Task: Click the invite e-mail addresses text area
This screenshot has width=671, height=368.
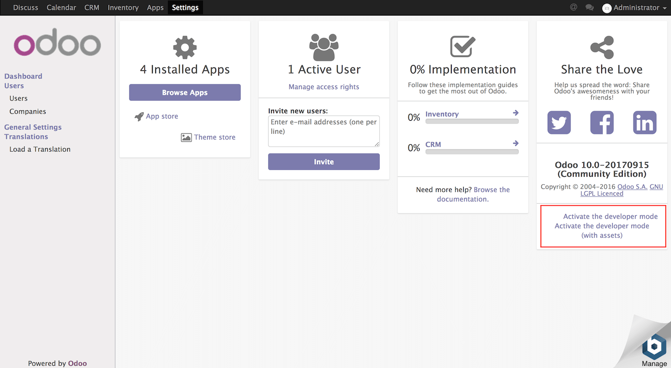Action: click(x=324, y=131)
